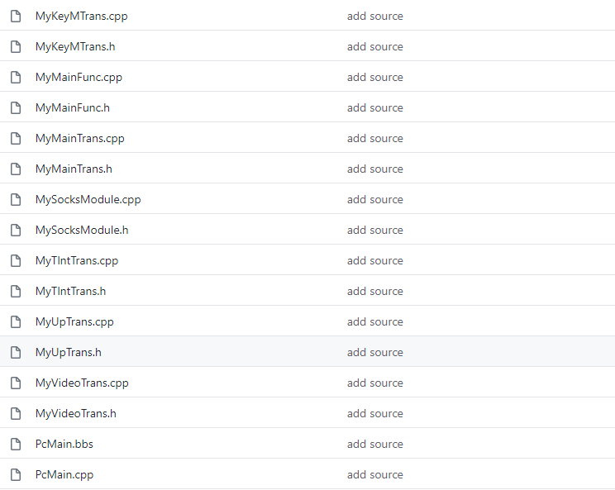Open 'add source' commit message for PcMain.bbs

[374, 445]
